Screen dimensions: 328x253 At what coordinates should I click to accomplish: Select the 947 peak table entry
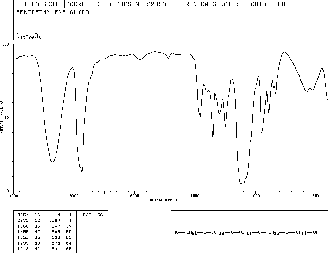(61, 226)
